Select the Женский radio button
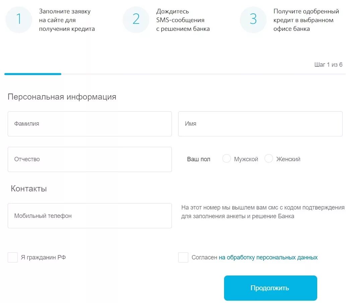The image size is (346, 303). [x=269, y=158]
